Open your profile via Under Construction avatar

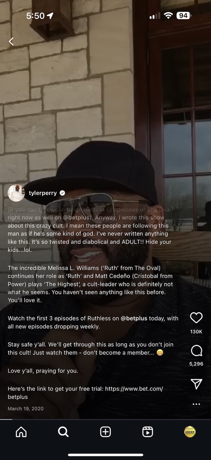click(x=190, y=432)
